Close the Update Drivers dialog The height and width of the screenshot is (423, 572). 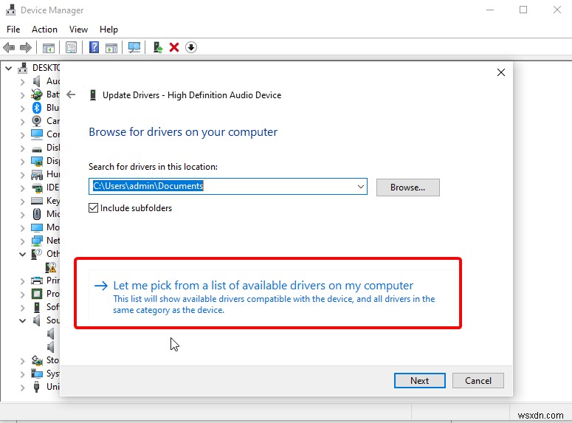pos(501,72)
